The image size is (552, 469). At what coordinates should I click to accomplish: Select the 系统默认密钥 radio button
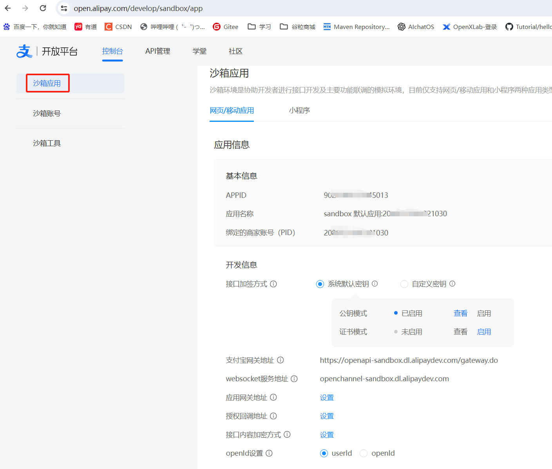(320, 284)
